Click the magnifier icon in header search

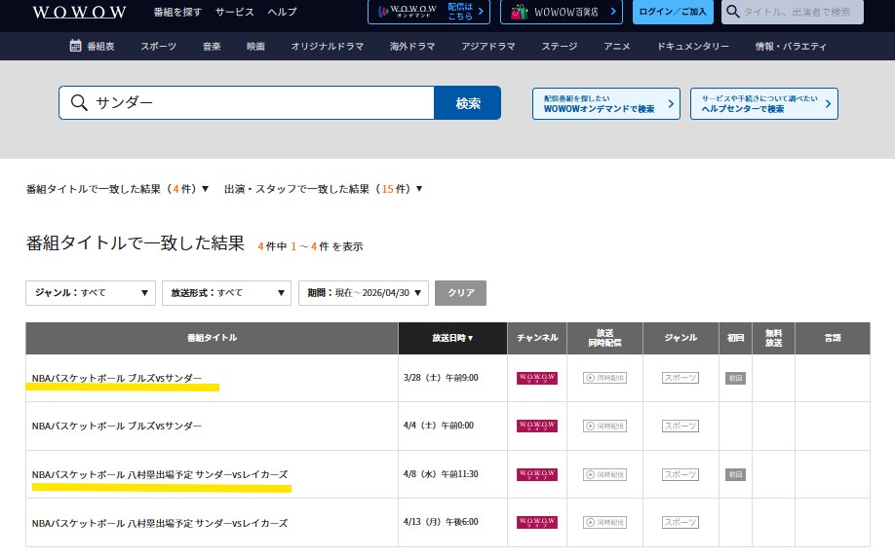(x=732, y=13)
